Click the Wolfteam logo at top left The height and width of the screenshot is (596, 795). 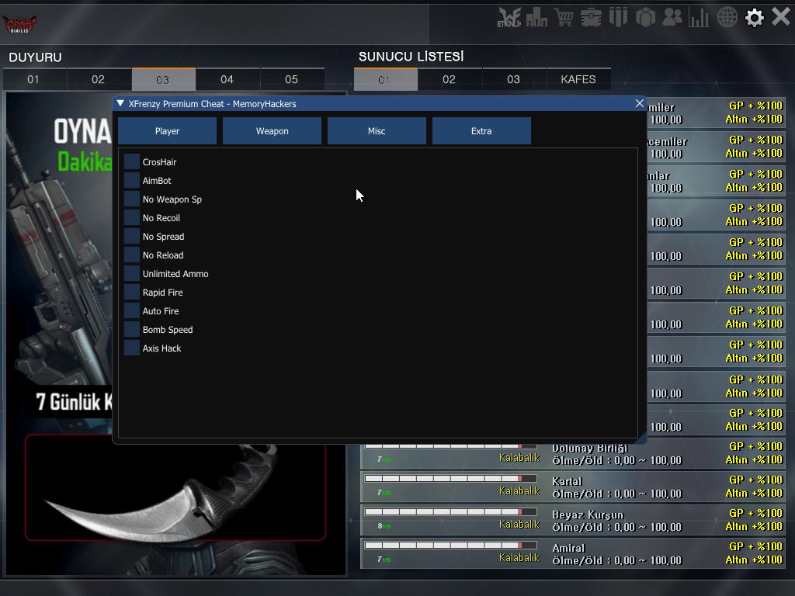click(19, 23)
